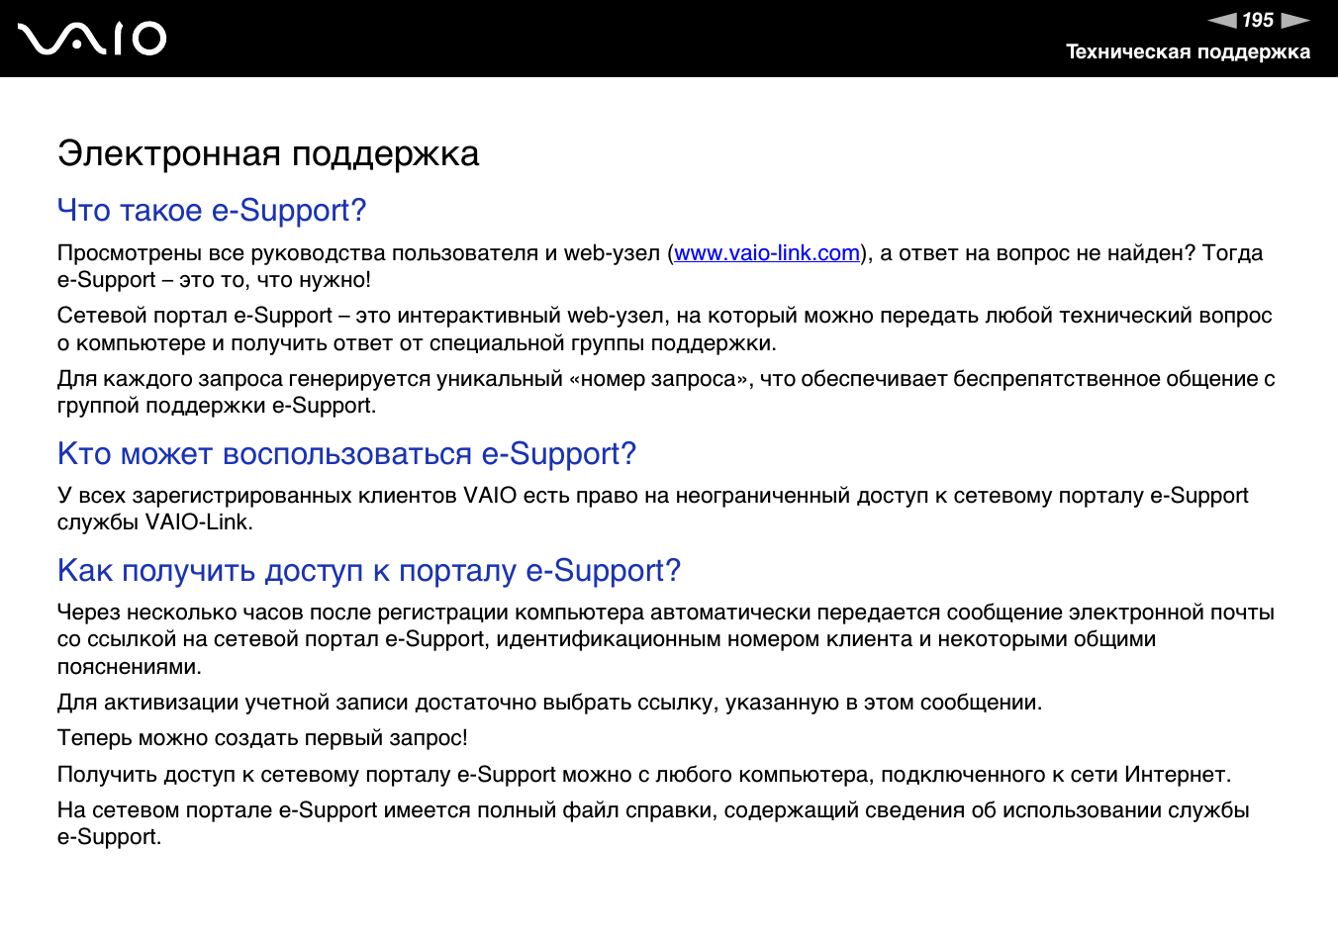Go to previous page using left arrow
1338x944 pixels.
point(1222,20)
